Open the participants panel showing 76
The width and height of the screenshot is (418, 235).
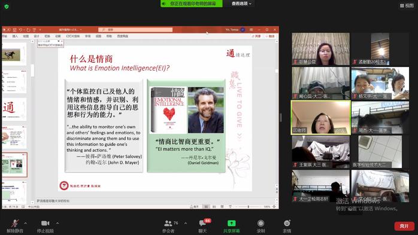[x=171, y=225]
